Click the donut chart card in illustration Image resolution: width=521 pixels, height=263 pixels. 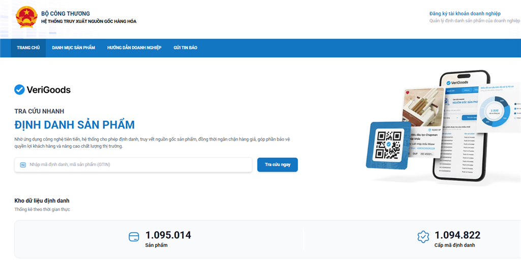(500, 107)
